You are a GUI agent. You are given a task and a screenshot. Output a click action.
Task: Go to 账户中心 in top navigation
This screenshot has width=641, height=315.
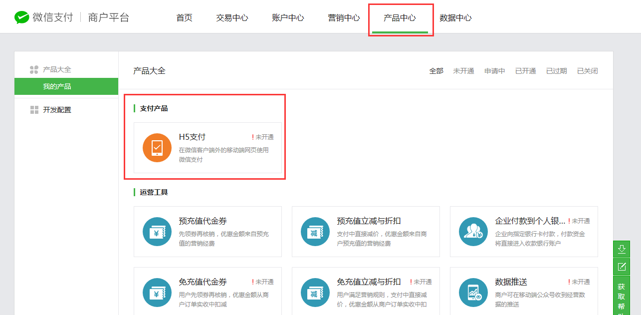click(288, 18)
